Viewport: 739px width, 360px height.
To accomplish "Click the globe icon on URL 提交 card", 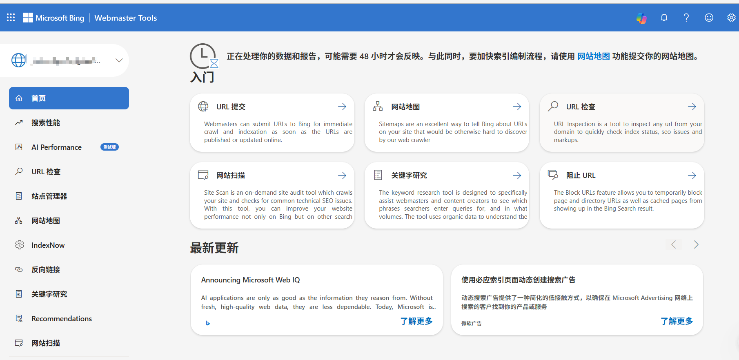I will [203, 107].
